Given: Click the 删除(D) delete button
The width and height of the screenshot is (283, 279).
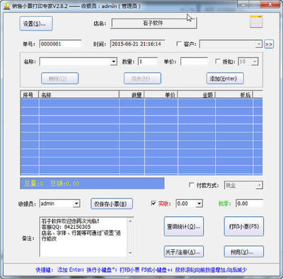Looking at the screenshot, I should pyautogui.click(x=59, y=78).
